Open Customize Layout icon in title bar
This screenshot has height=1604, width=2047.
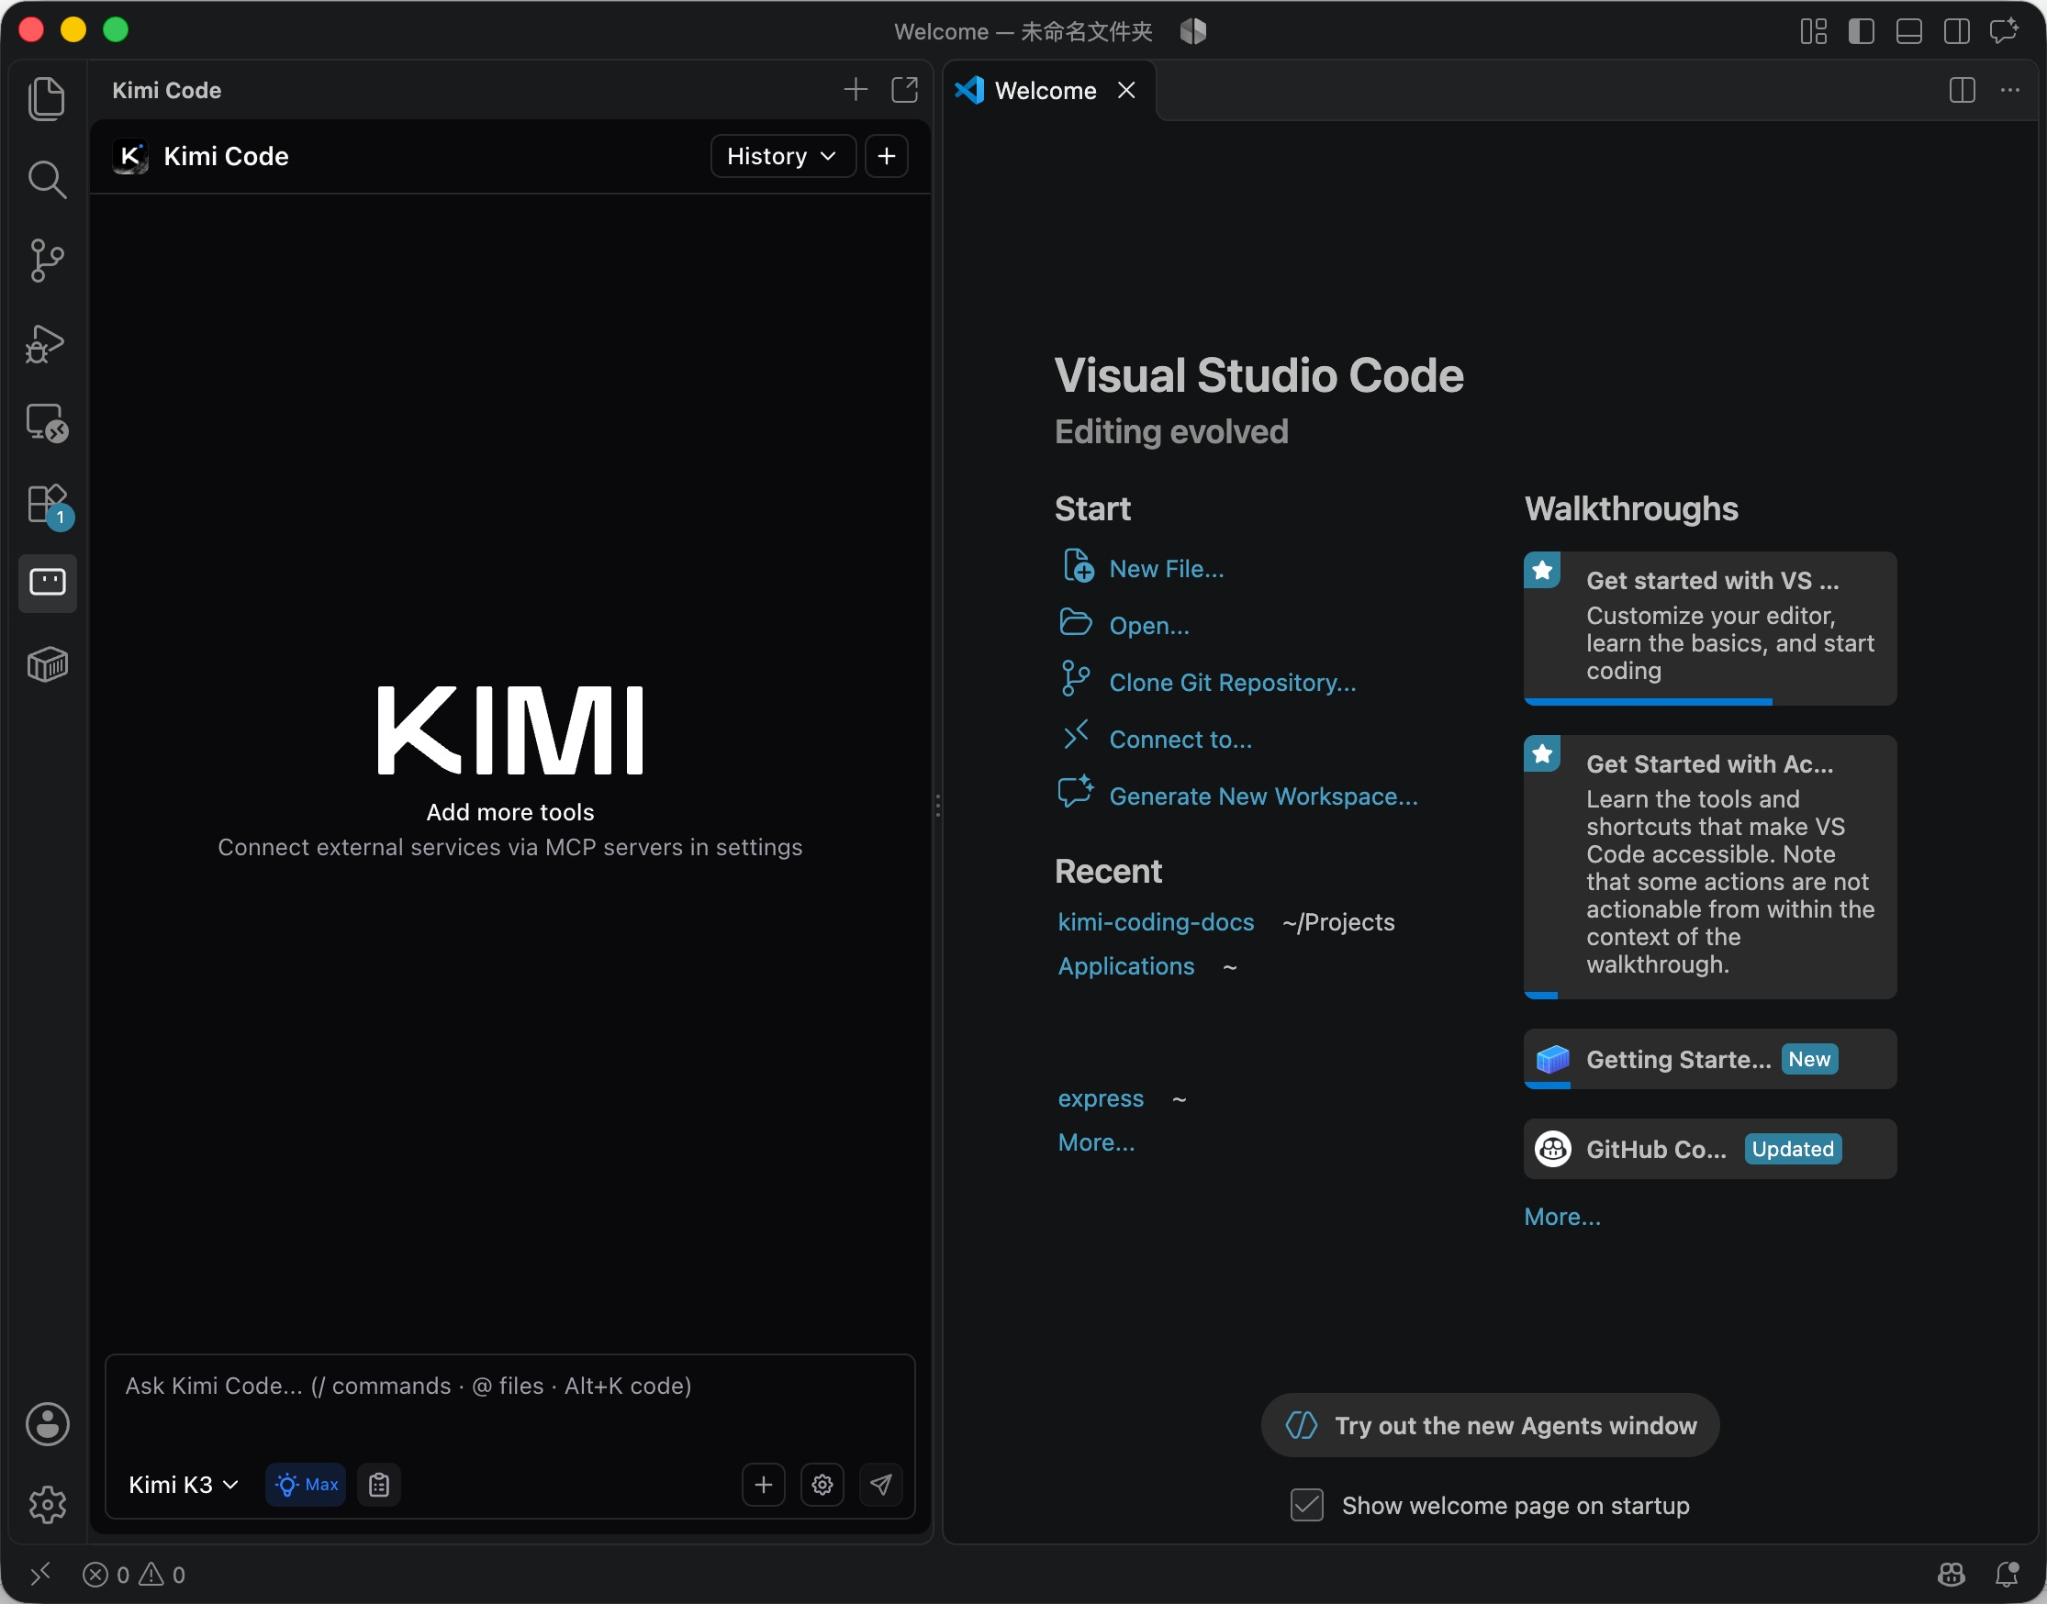1813,31
